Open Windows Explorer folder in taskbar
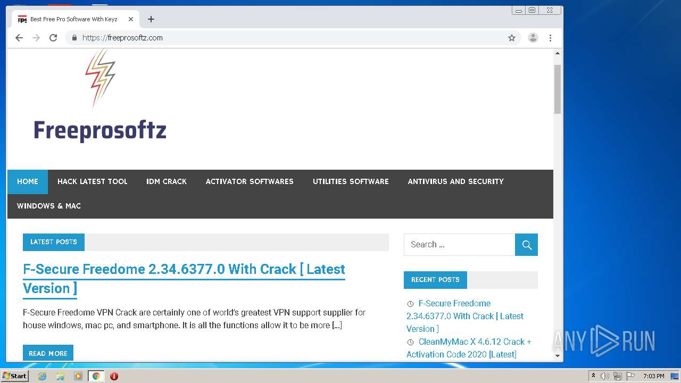Viewport: 681px width, 383px height. tap(60, 376)
